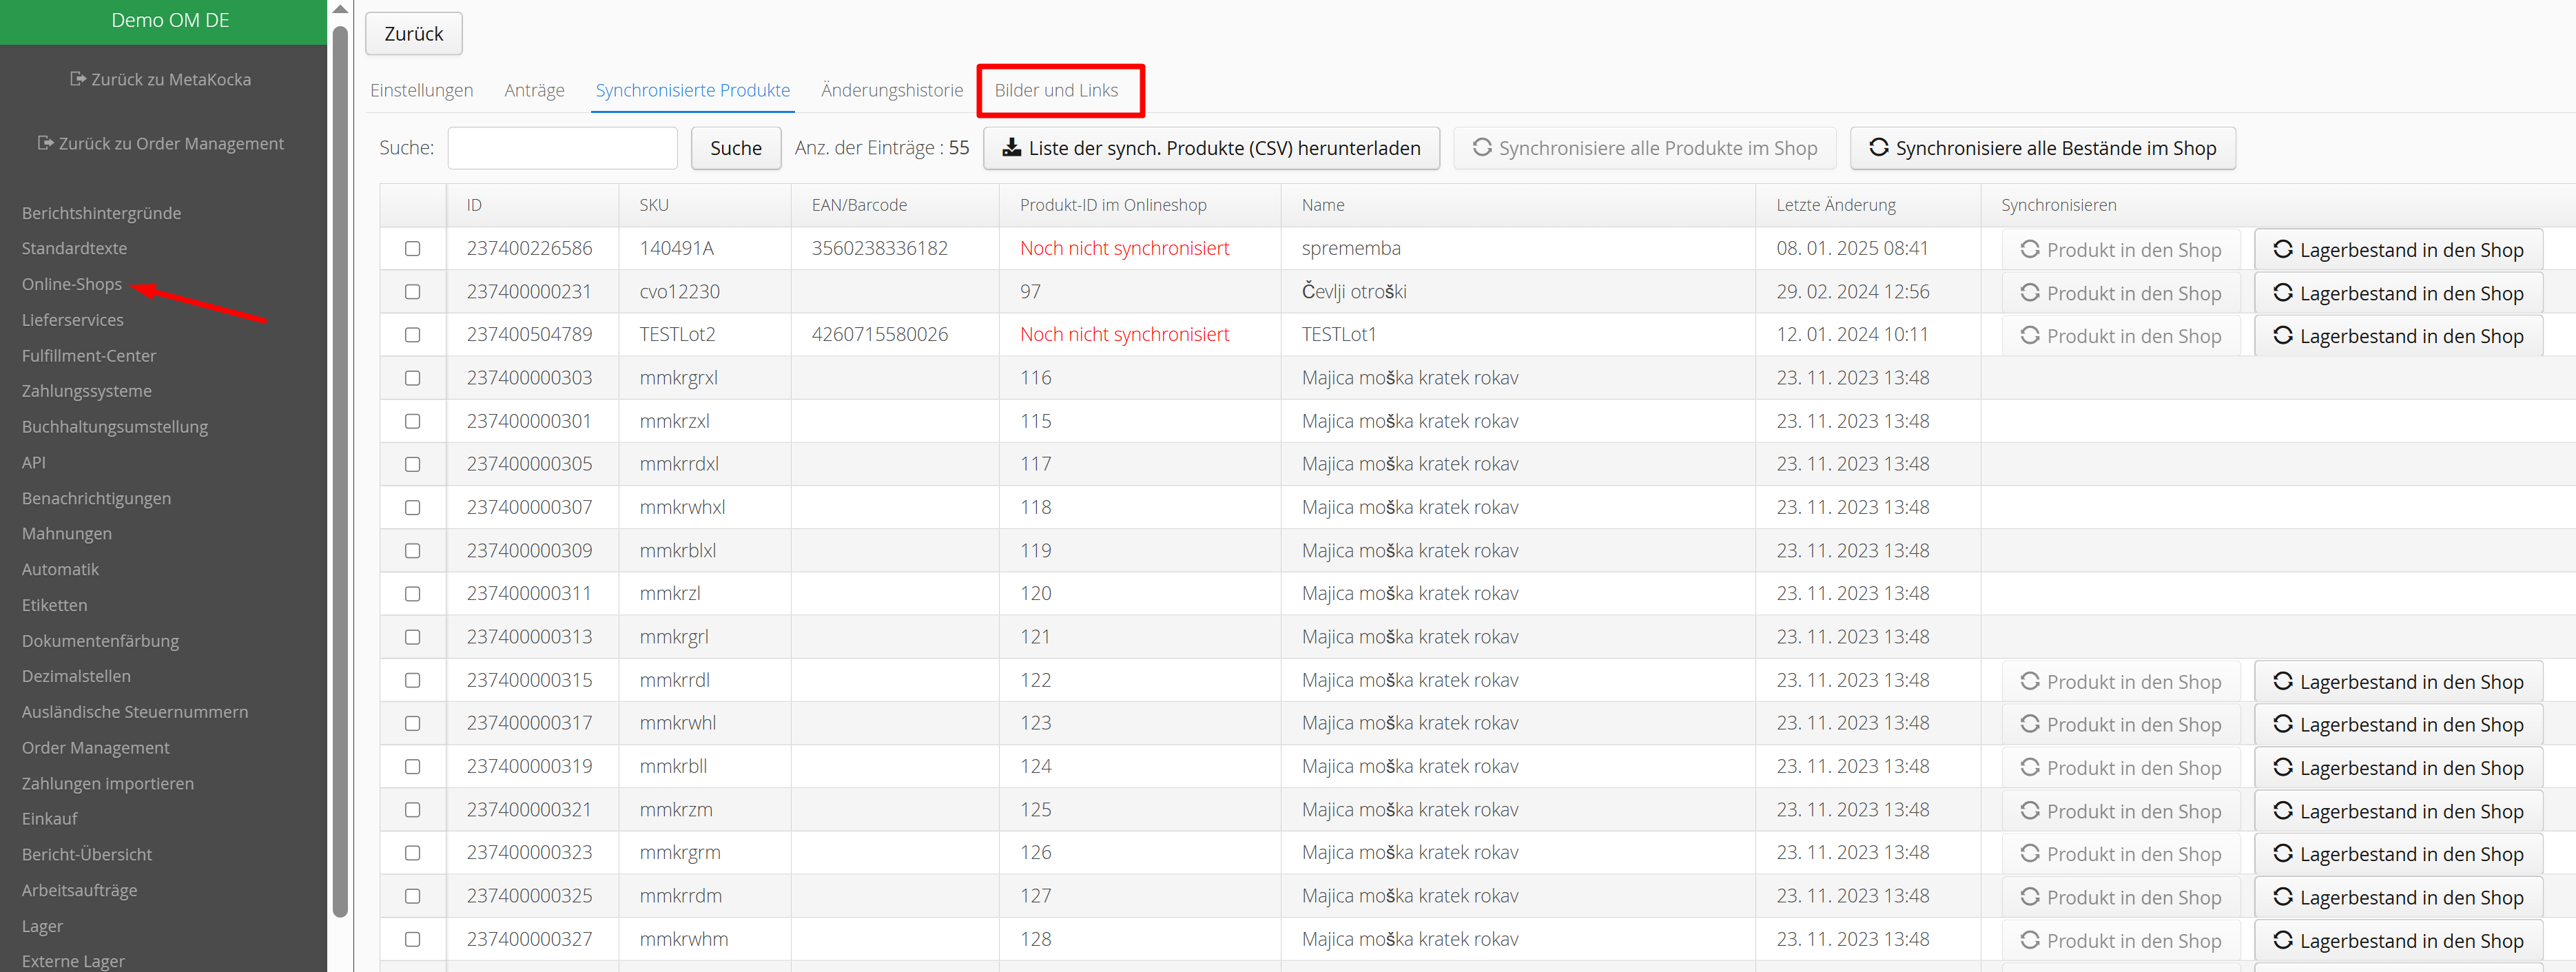Click the sync icon on Synchronisiere alle Bestände
This screenshot has height=972, width=2576.
point(1878,148)
